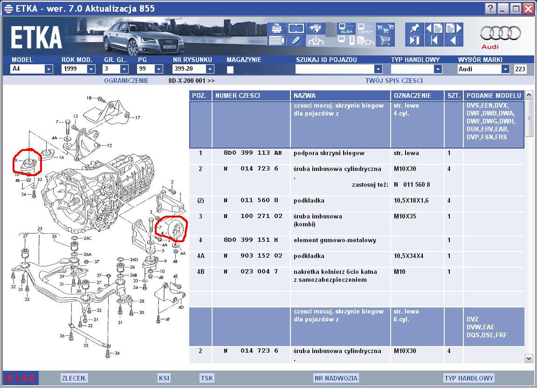Open the single shopping cart icon
The height and width of the screenshot is (388, 537).
click(386, 41)
